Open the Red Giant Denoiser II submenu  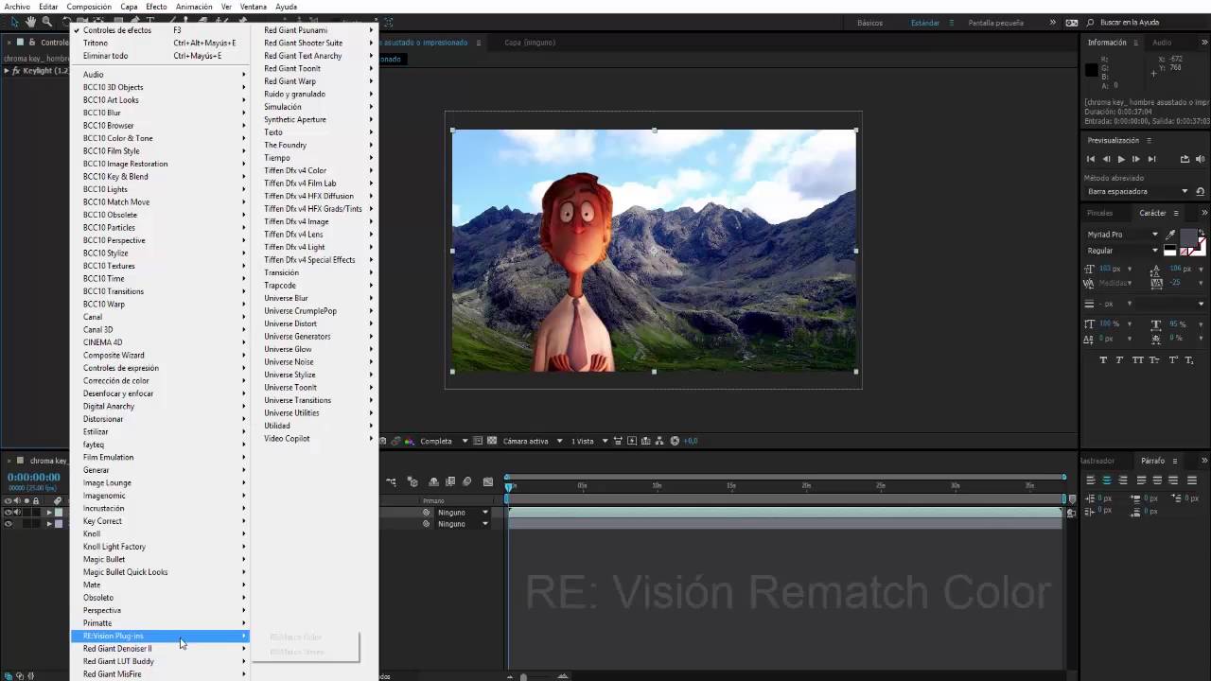(x=159, y=649)
